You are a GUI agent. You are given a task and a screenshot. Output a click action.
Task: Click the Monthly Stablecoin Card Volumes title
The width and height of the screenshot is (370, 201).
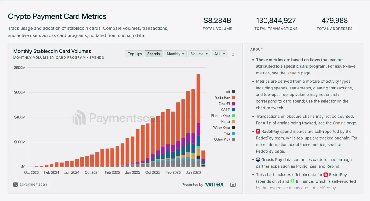(x=52, y=51)
